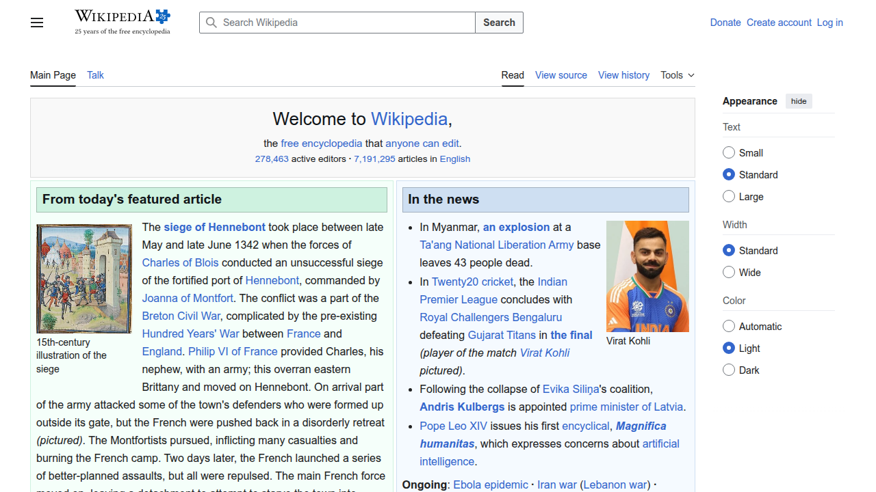Open Lebanon war link
The height and width of the screenshot is (492, 876).
[616, 484]
